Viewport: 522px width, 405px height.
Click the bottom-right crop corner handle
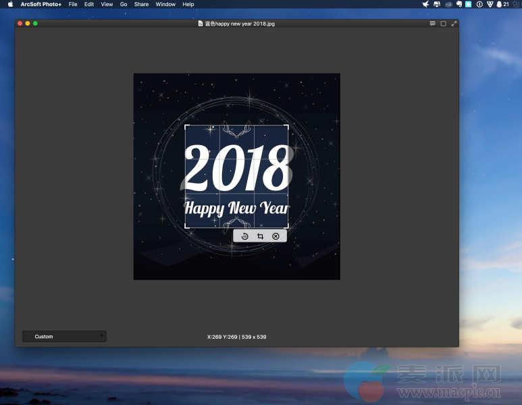coord(288,227)
